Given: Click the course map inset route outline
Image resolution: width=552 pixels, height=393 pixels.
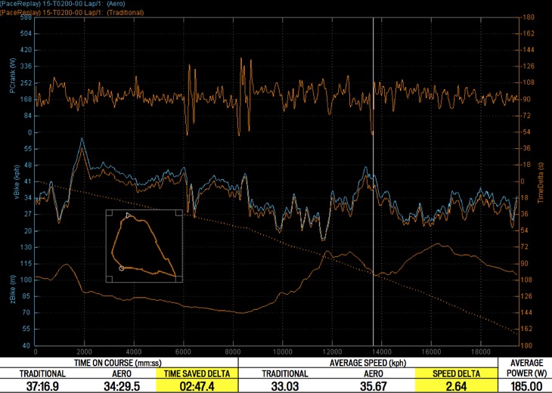Looking at the screenshot, I should click(144, 246).
